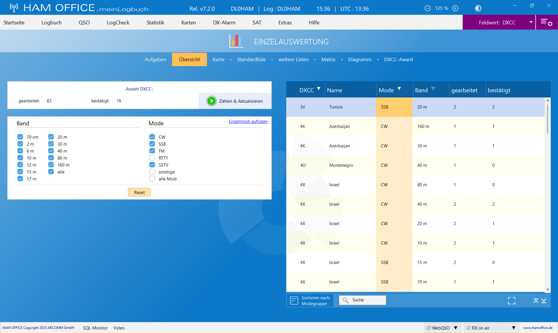Image resolution: width=558 pixels, height=333 pixels.
Task: Sort by Mode column arrow
Action: [x=399, y=89]
